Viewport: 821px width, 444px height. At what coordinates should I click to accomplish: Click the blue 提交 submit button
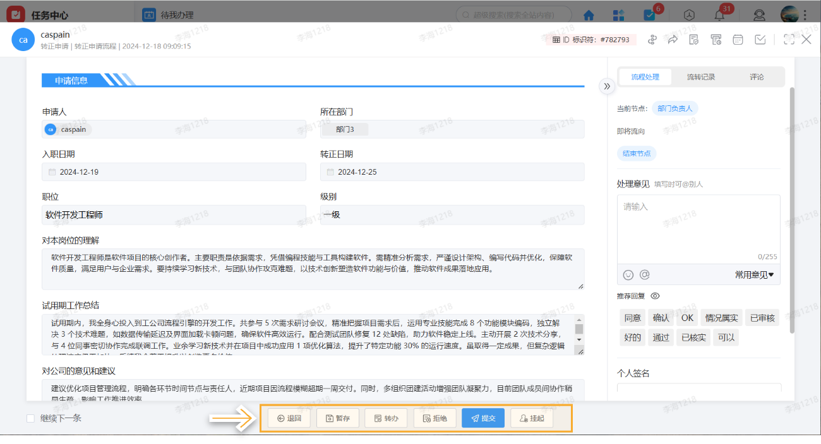[482, 418]
